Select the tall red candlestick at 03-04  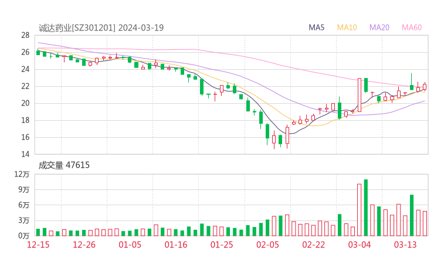360,95
